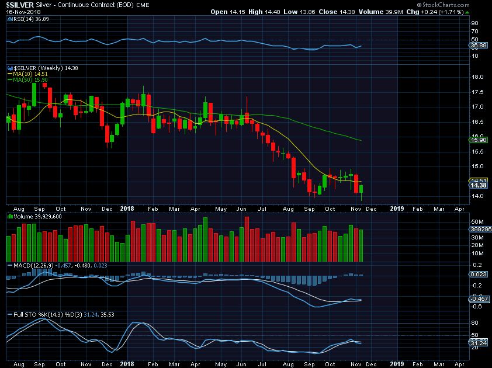
Task: Click the 31.24 stochastic value tag
Action: click(x=479, y=343)
